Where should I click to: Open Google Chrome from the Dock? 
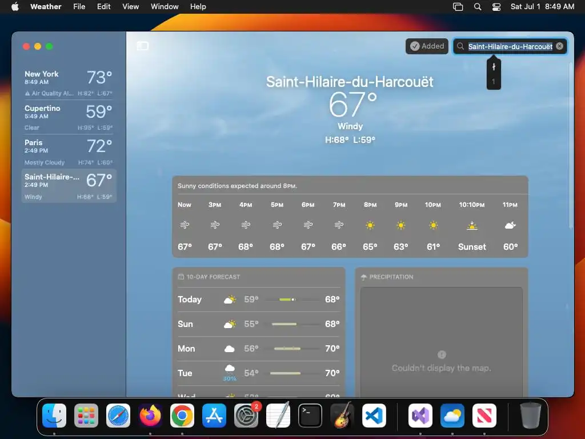point(182,416)
